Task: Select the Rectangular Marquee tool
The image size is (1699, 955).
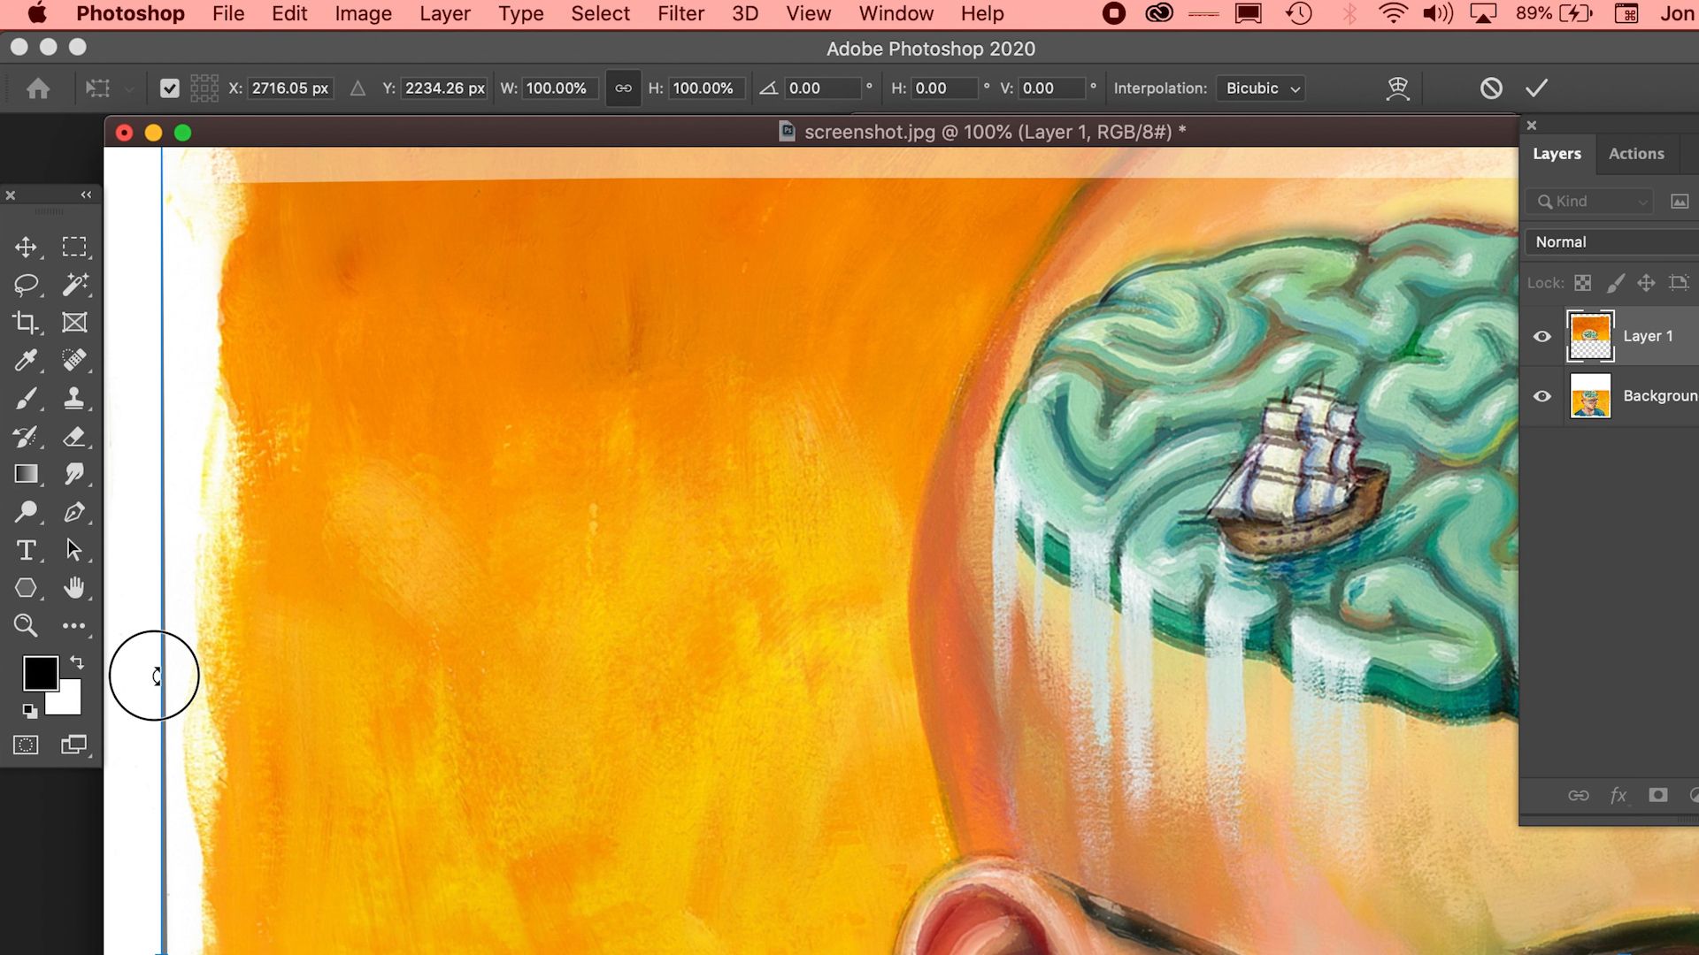Action: (74, 247)
